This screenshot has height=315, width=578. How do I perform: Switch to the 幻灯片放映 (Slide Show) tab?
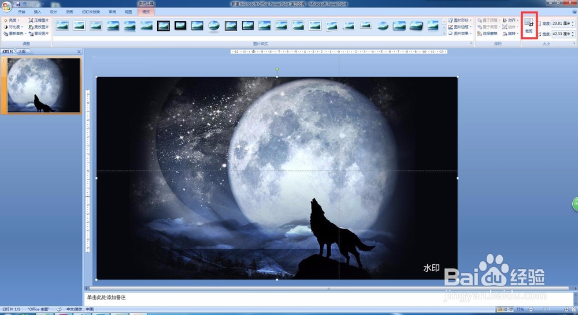click(x=91, y=12)
